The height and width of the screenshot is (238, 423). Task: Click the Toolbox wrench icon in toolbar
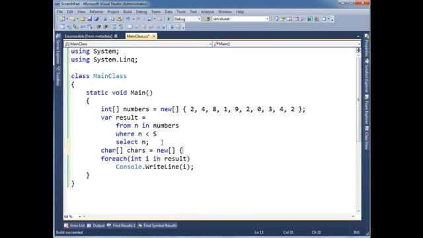coord(303,19)
